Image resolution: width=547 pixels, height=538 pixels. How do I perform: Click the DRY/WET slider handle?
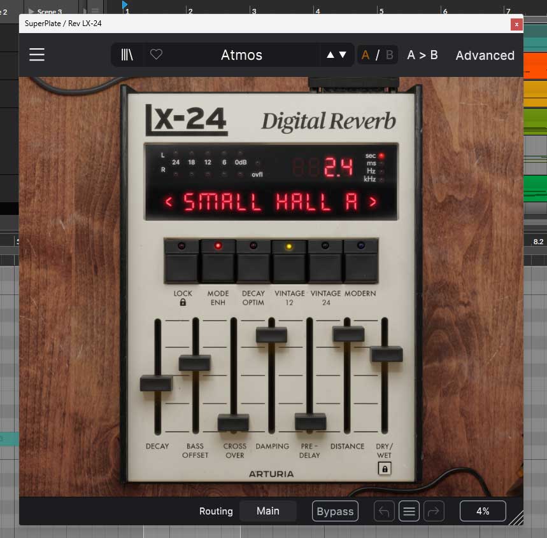387,354
